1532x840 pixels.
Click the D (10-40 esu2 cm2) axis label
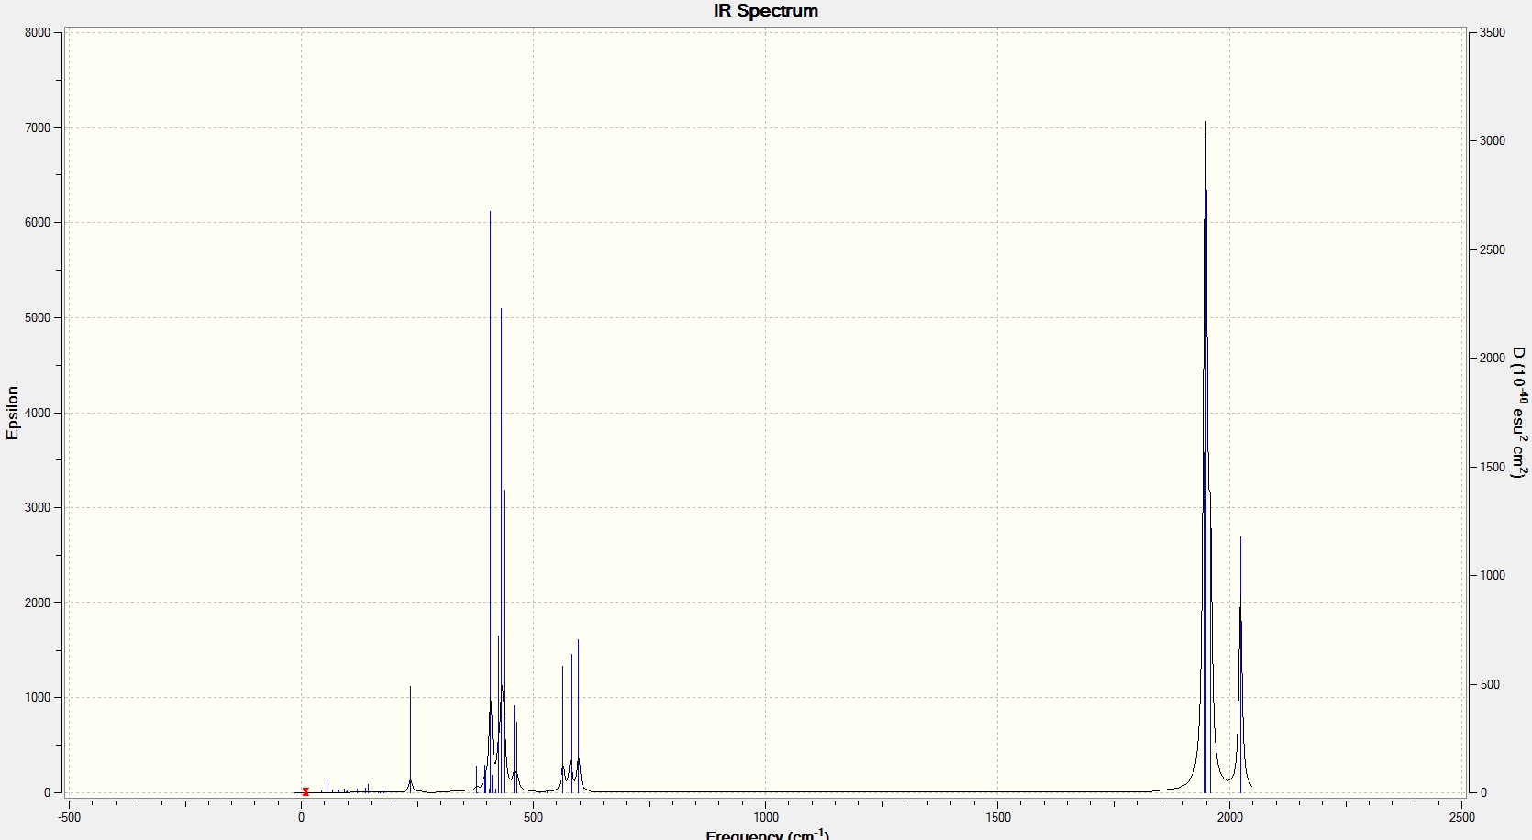pyautogui.click(x=1520, y=413)
